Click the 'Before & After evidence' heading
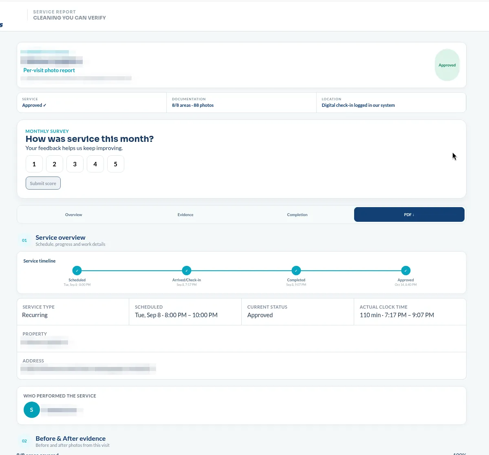The width and height of the screenshot is (489, 455). tap(70, 438)
